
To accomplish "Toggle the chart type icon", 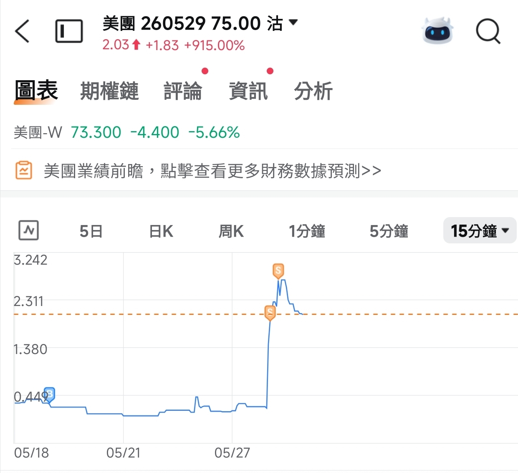I will (29, 230).
